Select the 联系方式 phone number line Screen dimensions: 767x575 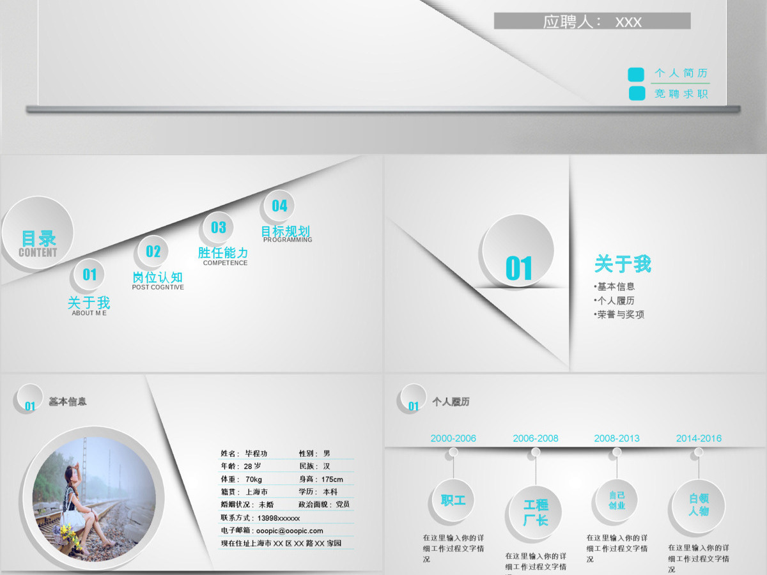(260, 518)
